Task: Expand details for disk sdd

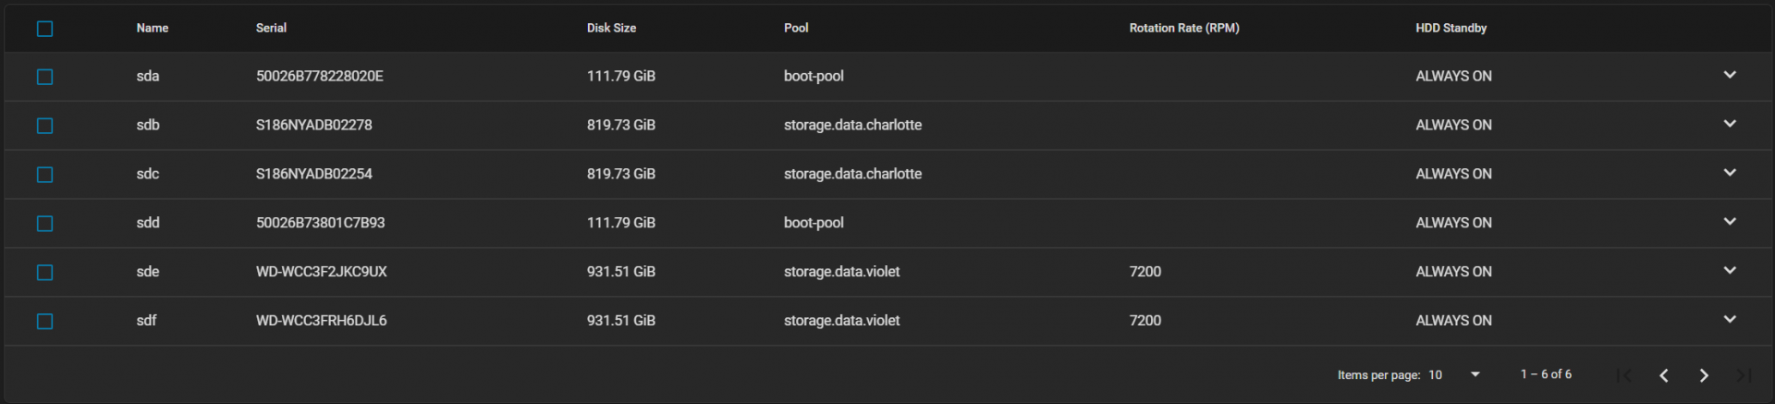Action: (1730, 222)
